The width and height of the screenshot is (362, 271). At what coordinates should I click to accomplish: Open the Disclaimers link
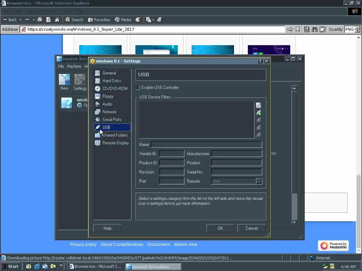(159, 245)
